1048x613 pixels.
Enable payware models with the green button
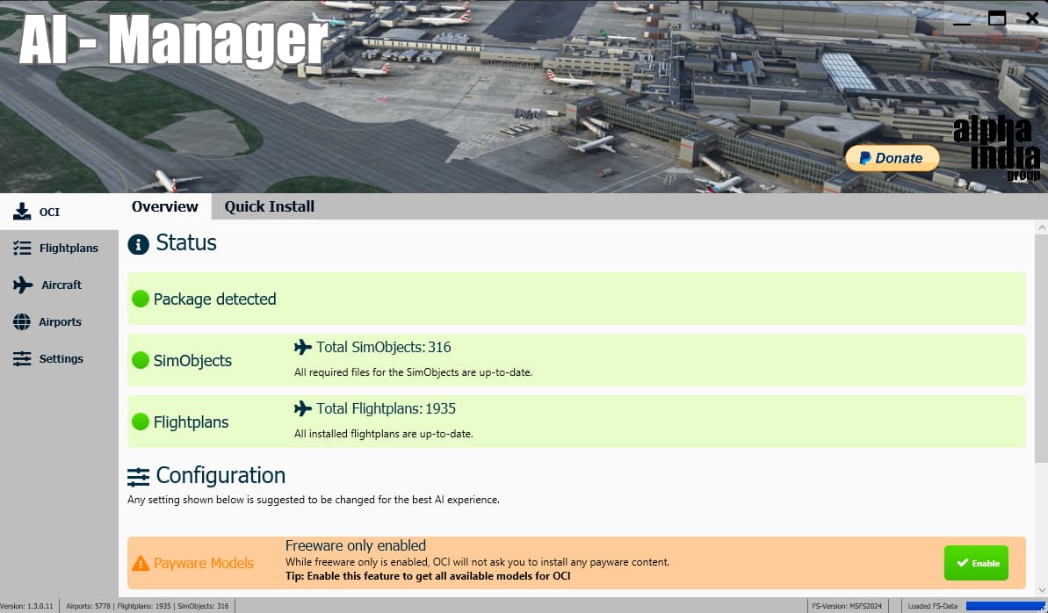(x=976, y=563)
